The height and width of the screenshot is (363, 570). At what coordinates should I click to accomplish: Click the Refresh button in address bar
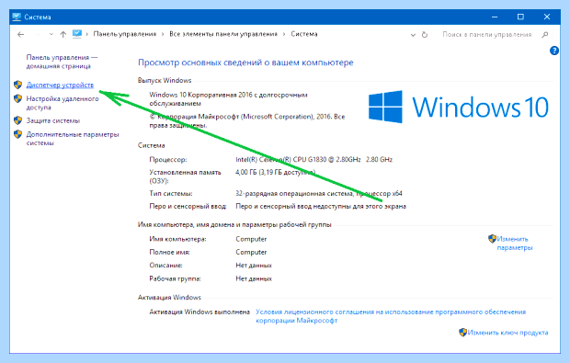pyautogui.click(x=425, y=35)
